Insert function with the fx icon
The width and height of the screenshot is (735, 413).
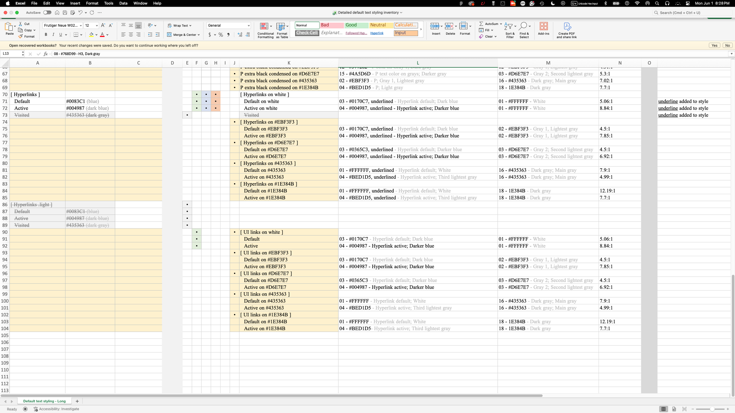point(46,54)
